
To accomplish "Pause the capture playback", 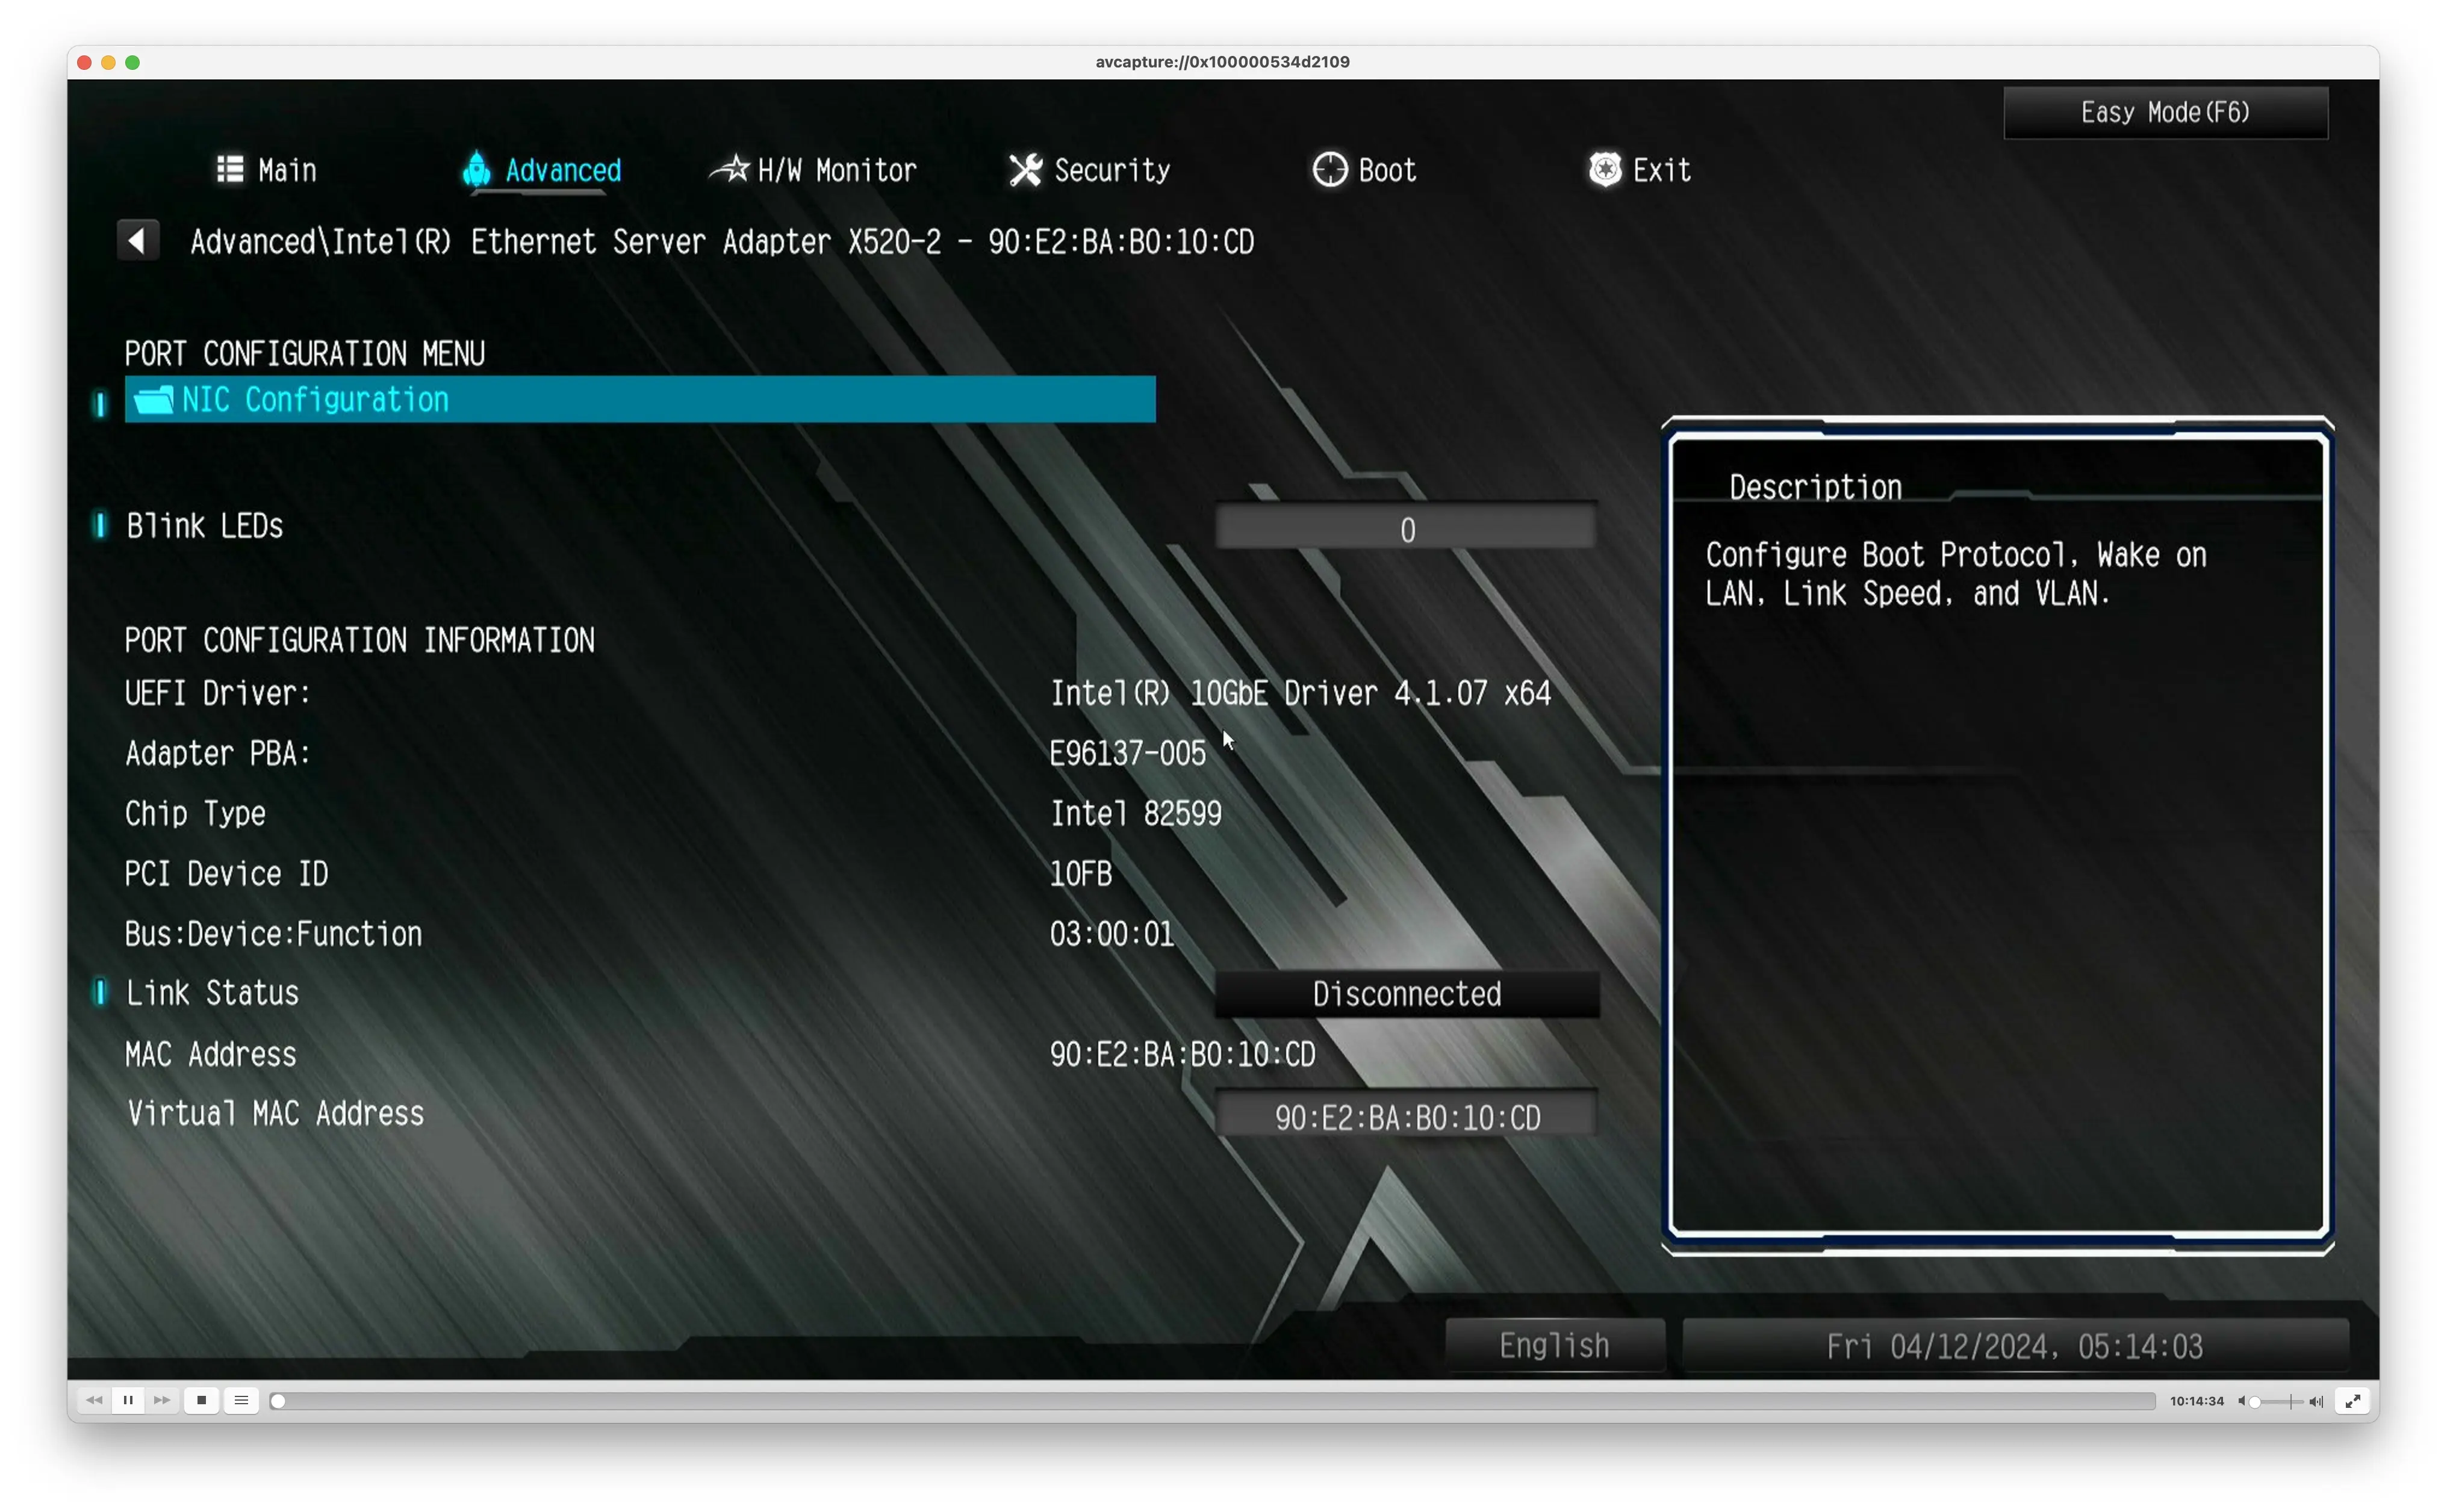I will coord(128,1400).
